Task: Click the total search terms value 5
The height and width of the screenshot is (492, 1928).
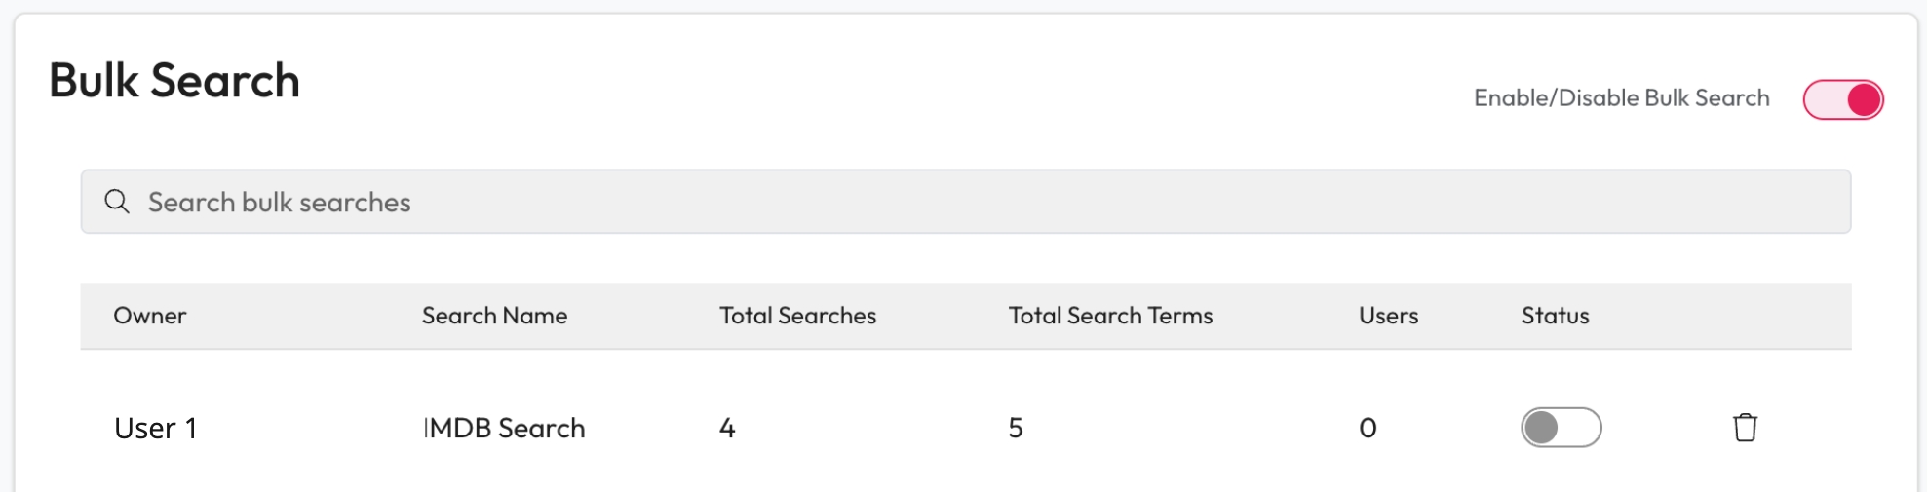Action: (x=1016, y=428)
